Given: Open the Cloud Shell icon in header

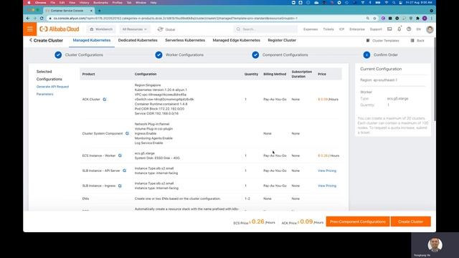Looking at the screenshot, I should tap(389, 29).
